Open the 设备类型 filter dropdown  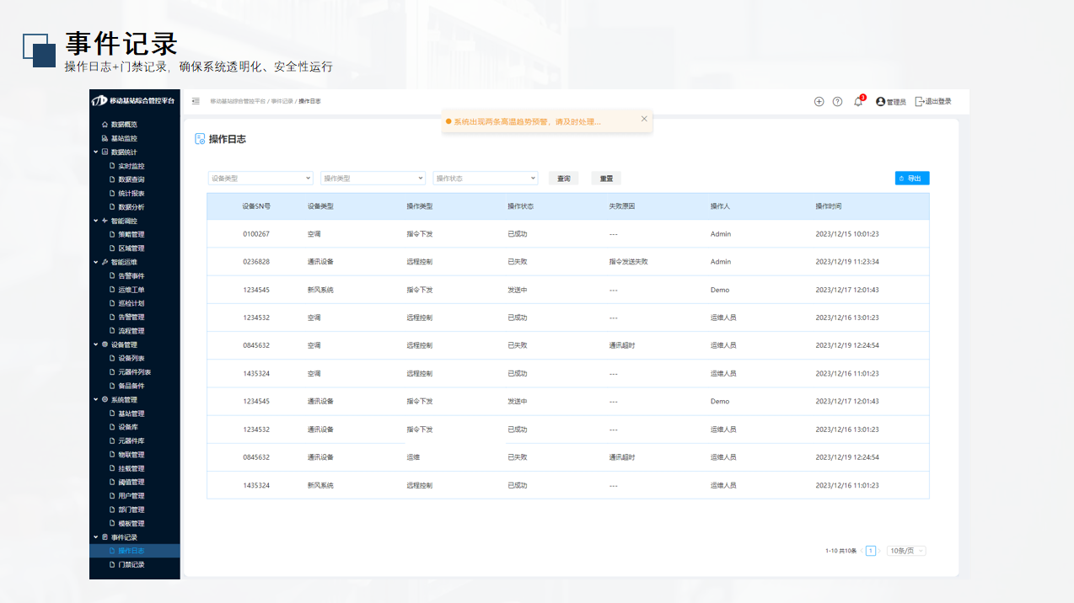[260, 179]
